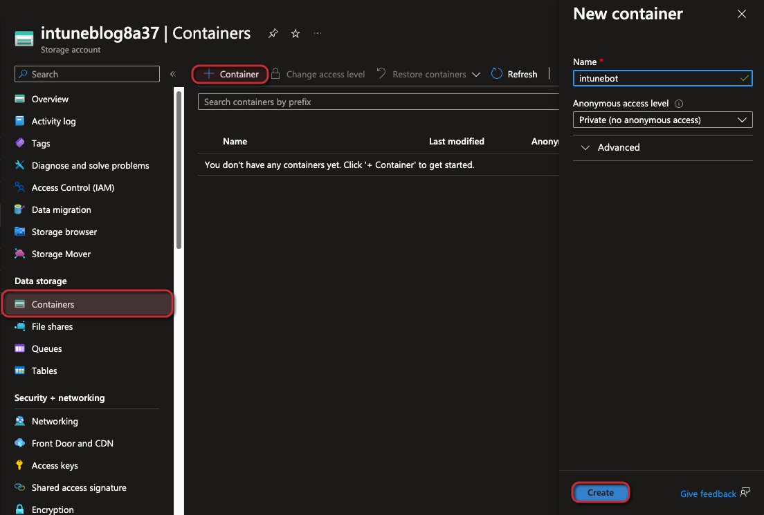Create the intunebot container

pyautogui.click(x=600, y=493)
